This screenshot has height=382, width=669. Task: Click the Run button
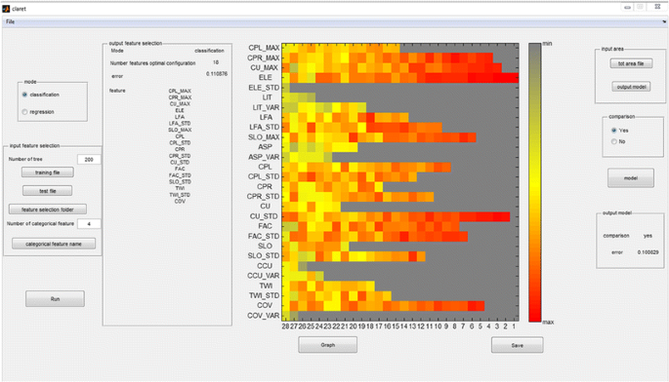[55, 299]
